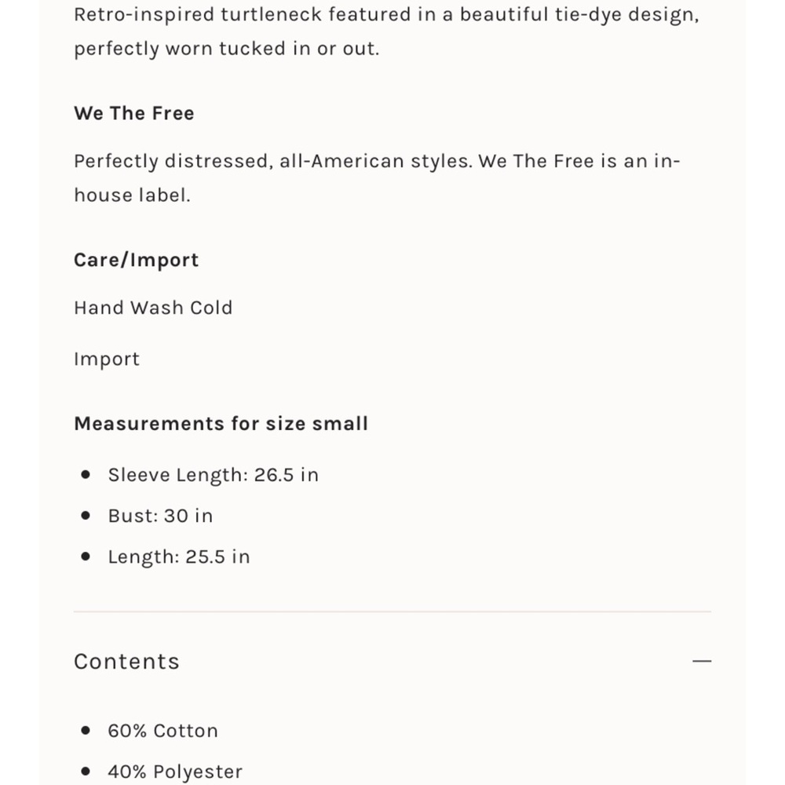Image resolution: width=785 pixels, height=785 pixels.
Task: Click the Perfectly distressed all-American styles paragraph
Action: 377,178
